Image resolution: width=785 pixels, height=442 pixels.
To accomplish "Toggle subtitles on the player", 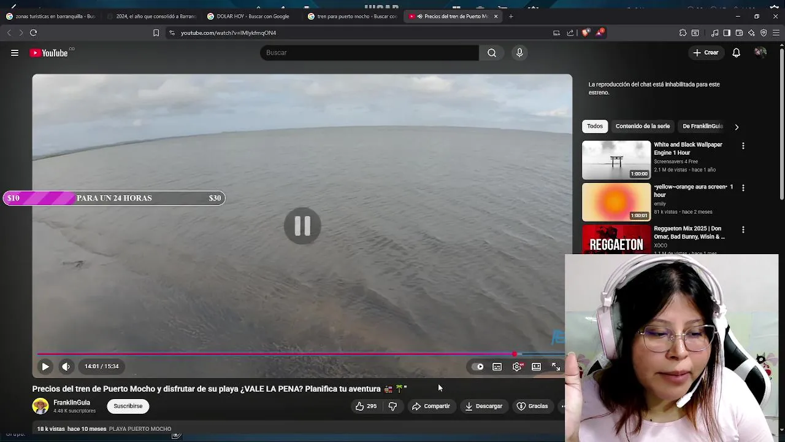I will click(x=497, y=366).
